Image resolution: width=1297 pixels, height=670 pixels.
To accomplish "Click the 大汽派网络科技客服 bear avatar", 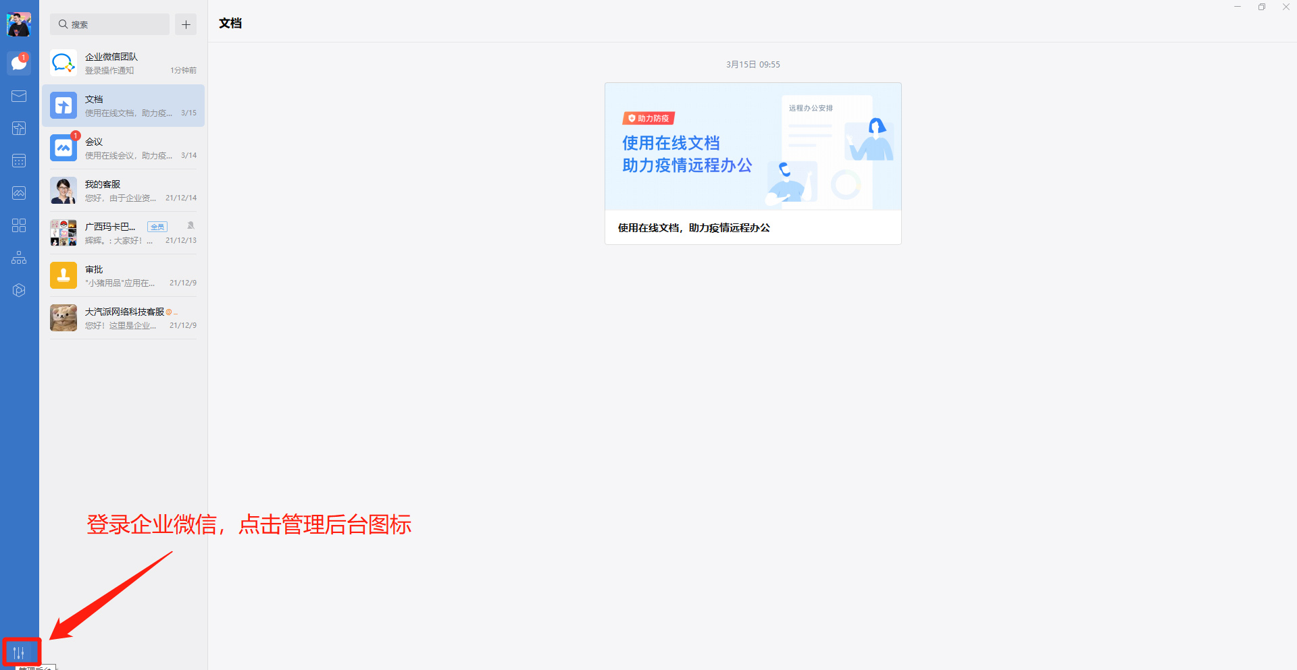I will (63, 318).
